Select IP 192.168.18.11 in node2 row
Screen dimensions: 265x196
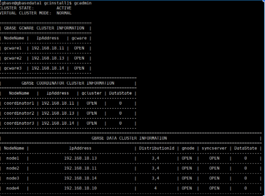(x=80, y=168)
